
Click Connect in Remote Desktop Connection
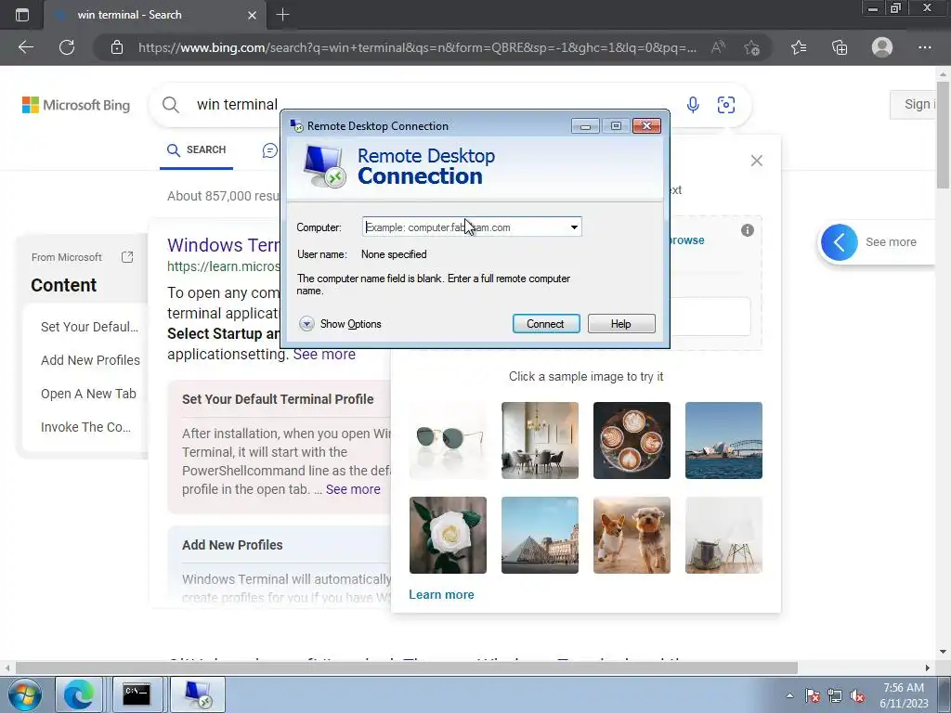tap(546, 324)
